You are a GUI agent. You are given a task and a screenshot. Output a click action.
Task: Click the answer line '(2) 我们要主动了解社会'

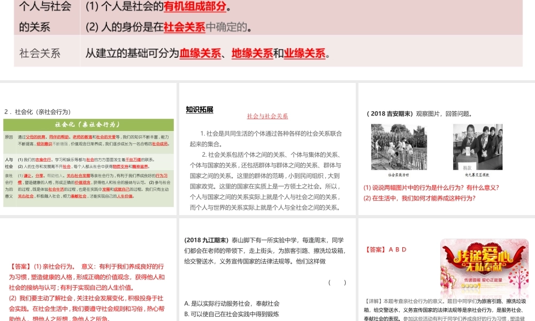87,308
